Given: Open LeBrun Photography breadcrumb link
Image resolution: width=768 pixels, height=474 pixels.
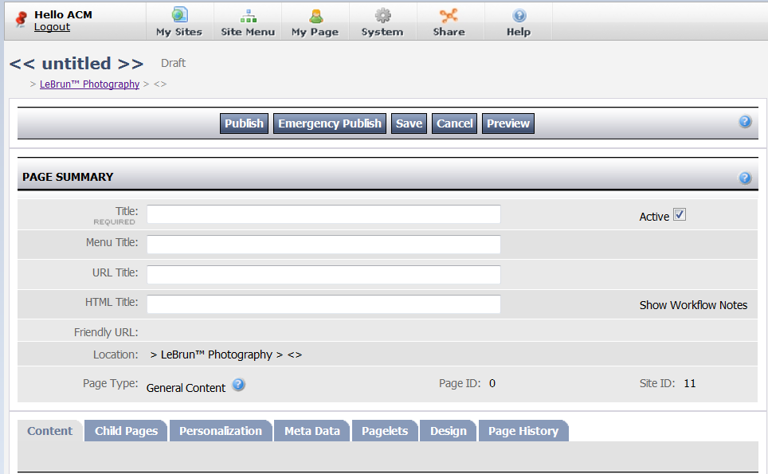Looking at the screenshot, I should pyautogui.click(x=89, y=84).
